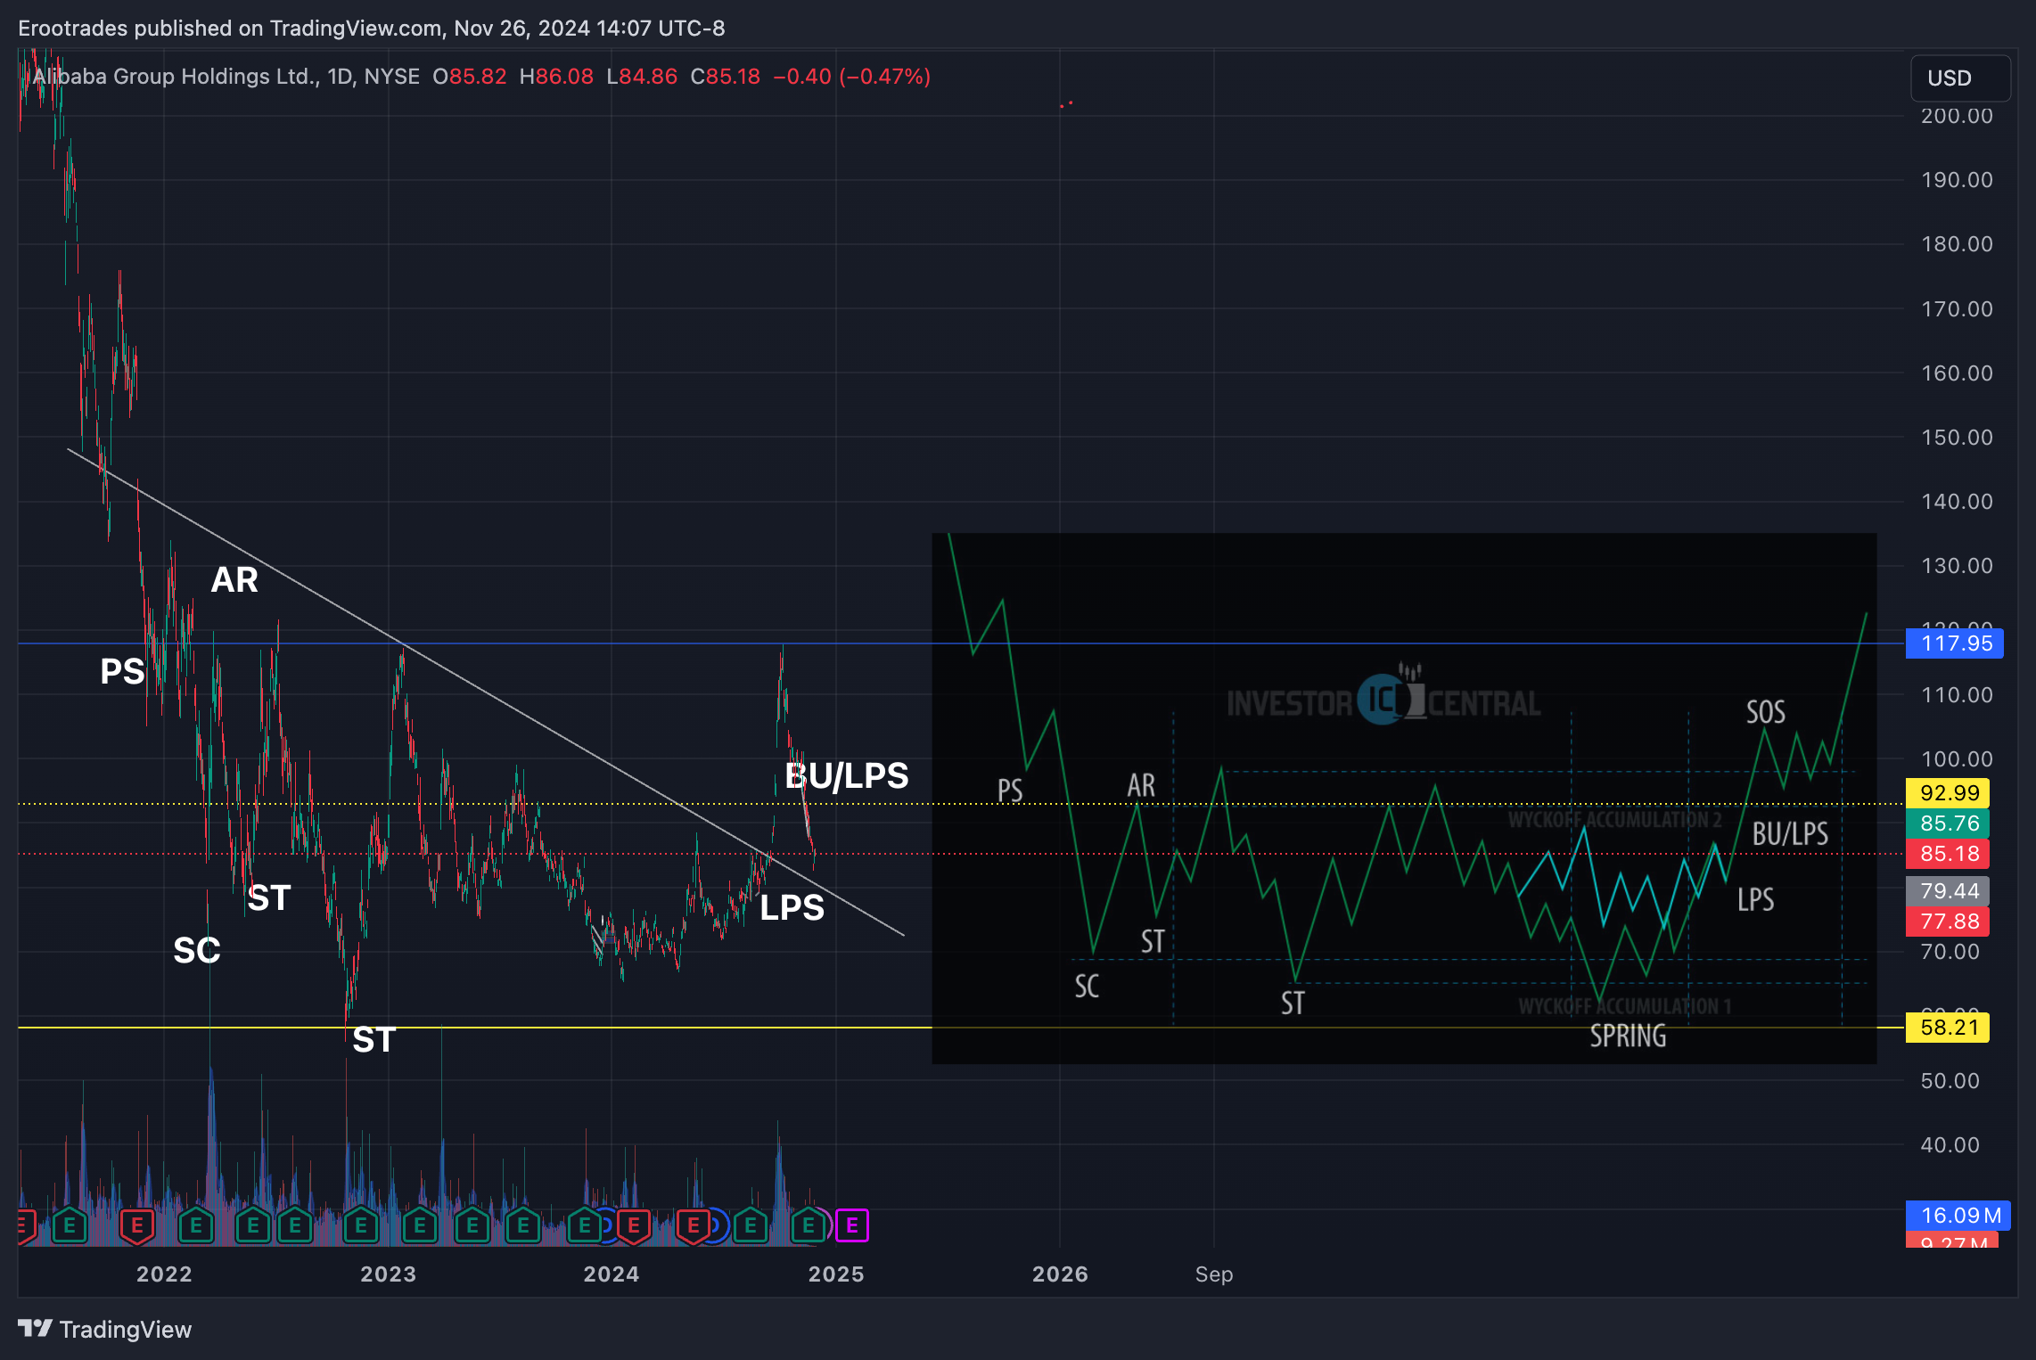
Task: Click the blue 16.09M volume label
Action: (1958, 1215)
